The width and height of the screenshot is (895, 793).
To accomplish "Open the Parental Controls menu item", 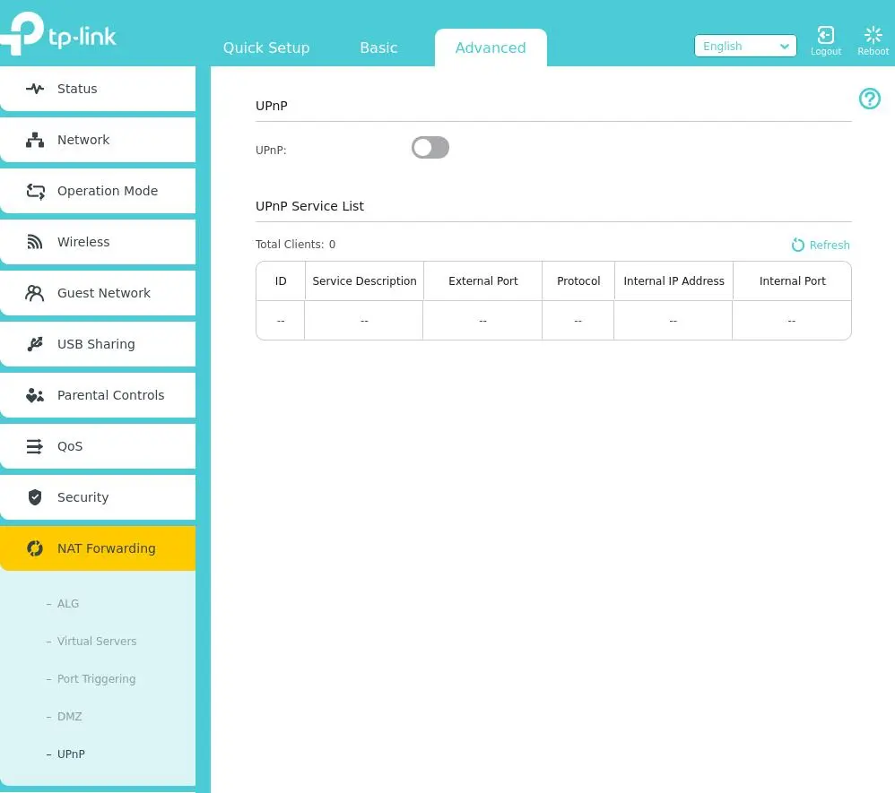I will coord(98,395).
